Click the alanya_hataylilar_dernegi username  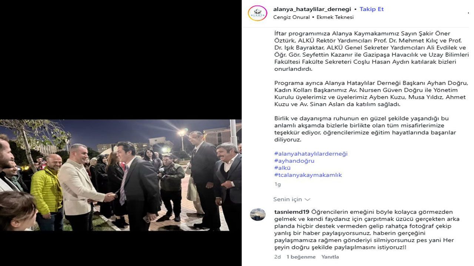(312, 9)
